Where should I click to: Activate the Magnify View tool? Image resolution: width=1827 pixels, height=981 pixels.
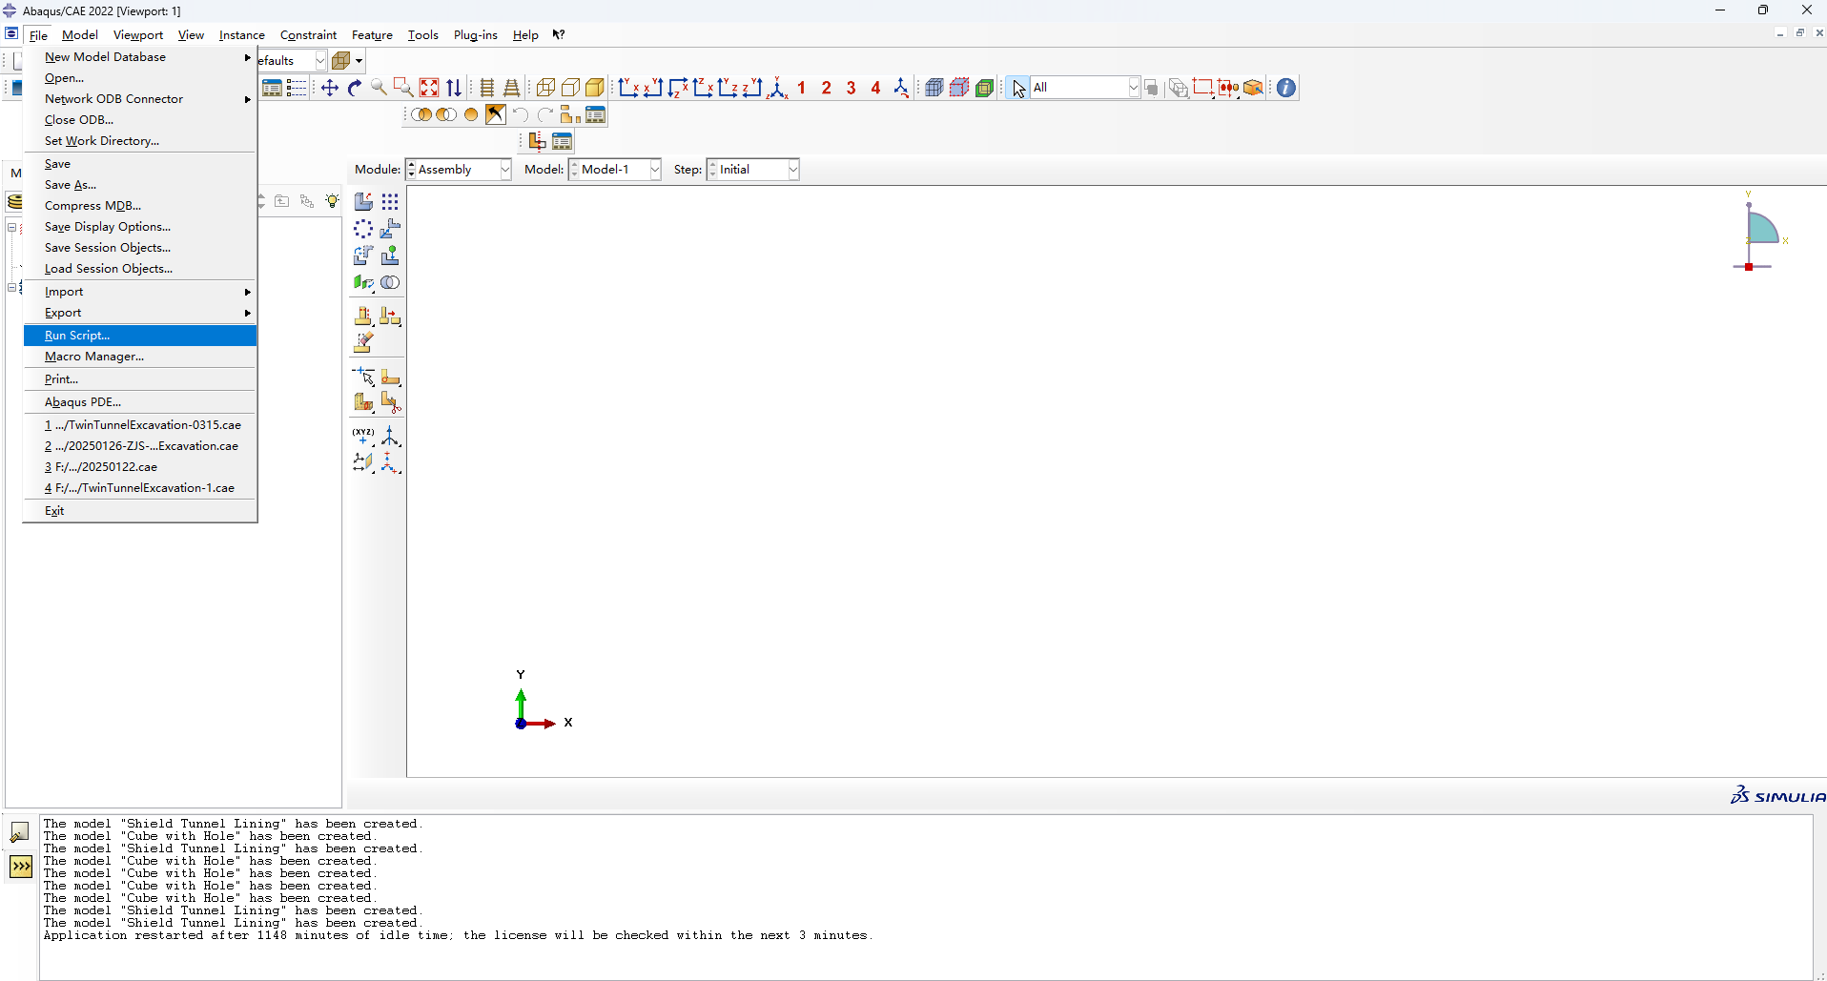click(380, 88)
